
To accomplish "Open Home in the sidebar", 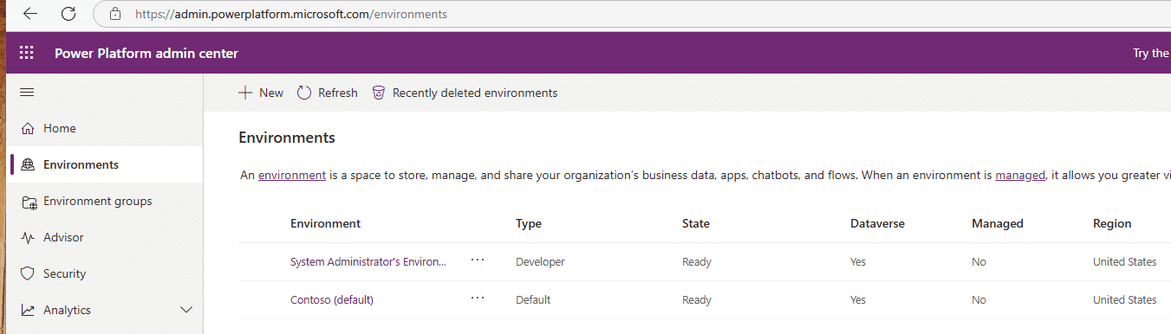I will click(60, 128).
